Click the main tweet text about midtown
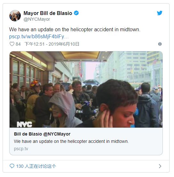 point(75,30)
